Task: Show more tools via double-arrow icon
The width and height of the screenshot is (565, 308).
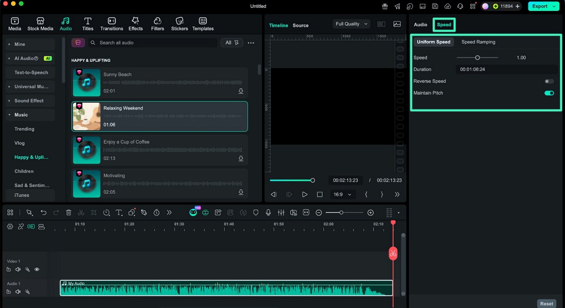Action: click(x=169, y=212)
